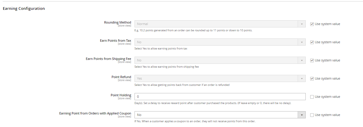Open the Point Refund dropdown
This screenshot has width=363, height=127.
[220, 78]
